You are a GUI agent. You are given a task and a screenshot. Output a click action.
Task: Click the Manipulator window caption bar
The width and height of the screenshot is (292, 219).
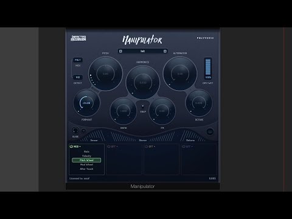(143, 186)
